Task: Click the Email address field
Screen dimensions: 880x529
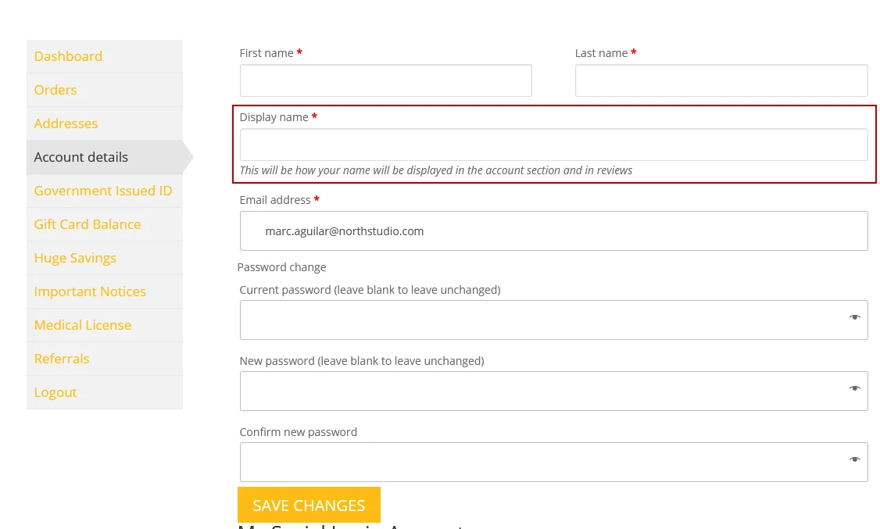Action: (553, 231)
